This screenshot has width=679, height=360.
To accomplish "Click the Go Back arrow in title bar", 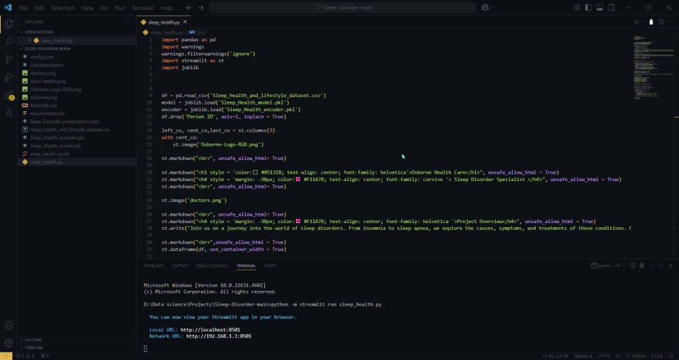I will pos(189,7).
